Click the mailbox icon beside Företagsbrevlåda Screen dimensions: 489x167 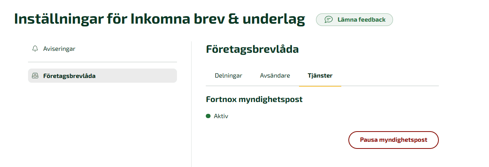tap(35, 76)
